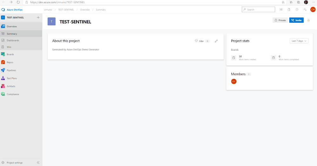This screenshot has width=317, height=166.
Task: Open the user settings icon
Action: coord(305,10)
